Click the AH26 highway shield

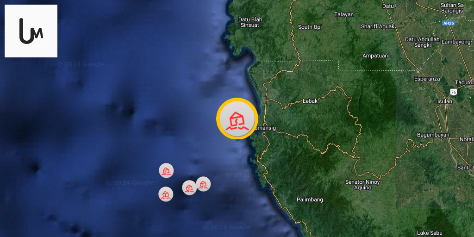(448, 23)
